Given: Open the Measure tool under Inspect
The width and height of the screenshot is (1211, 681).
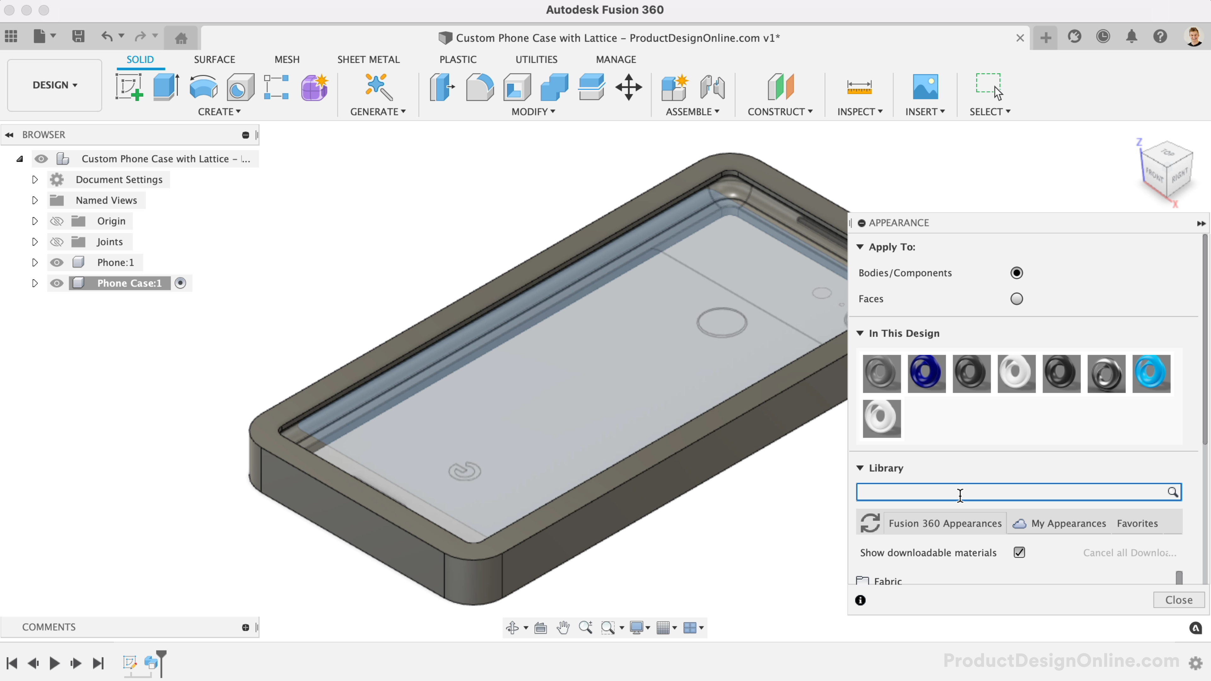Looking at the screenshot, I should coord(859,87).
